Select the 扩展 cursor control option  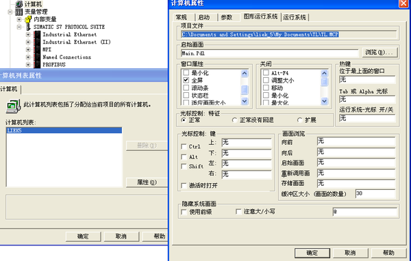[x=299, y=120]
